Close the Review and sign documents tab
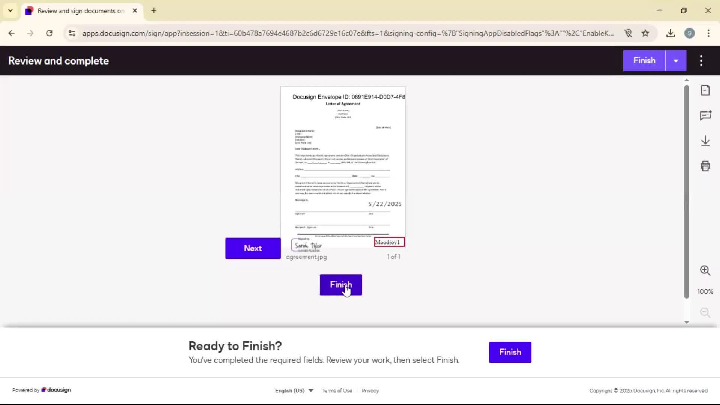Viewport: 720px width, 405px height. click(x=135, y=10)
